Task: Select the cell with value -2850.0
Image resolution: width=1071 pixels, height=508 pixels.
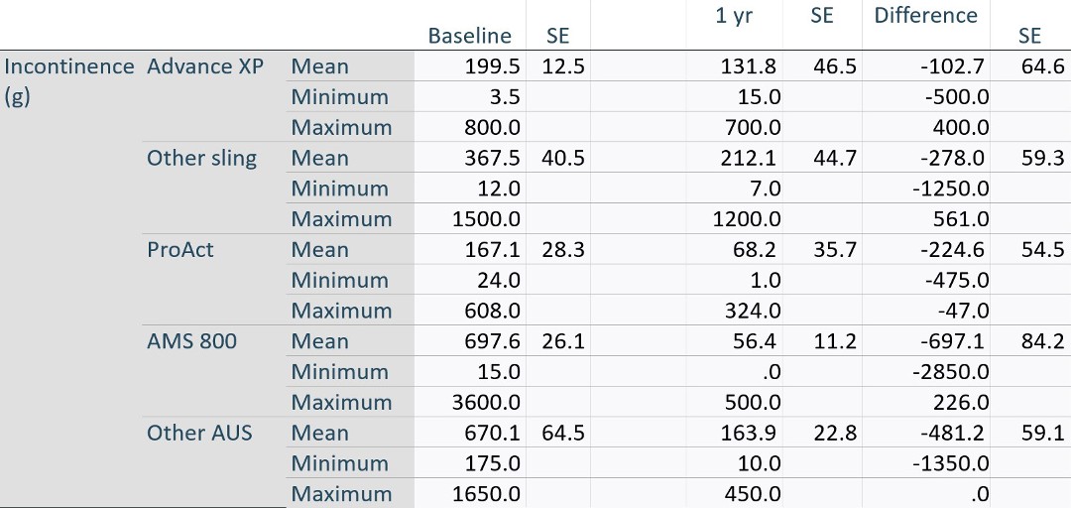Action: pos(950,372)
